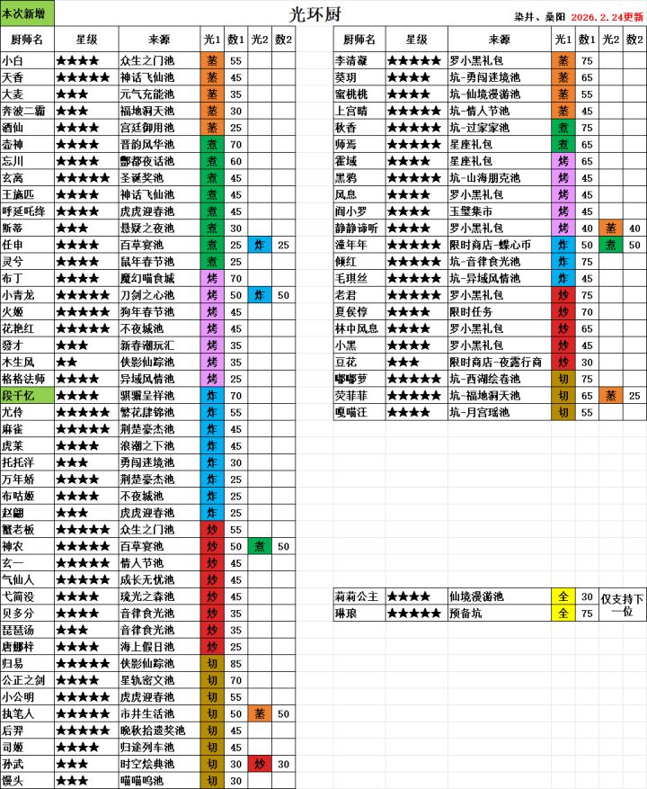Click the chef name cell '布丁'

27,278
